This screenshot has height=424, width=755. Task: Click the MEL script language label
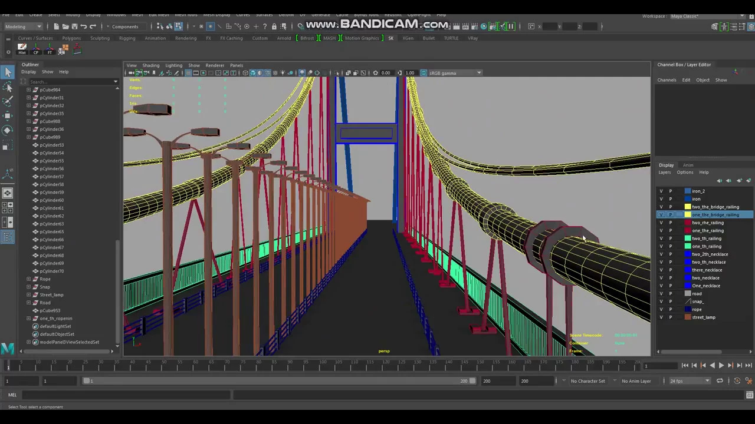(x=12, y=395)
